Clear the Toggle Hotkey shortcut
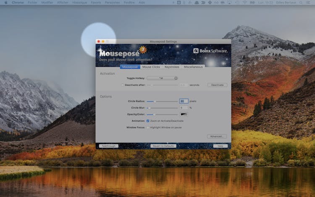 pyautogui.click(x=176, y=78)
